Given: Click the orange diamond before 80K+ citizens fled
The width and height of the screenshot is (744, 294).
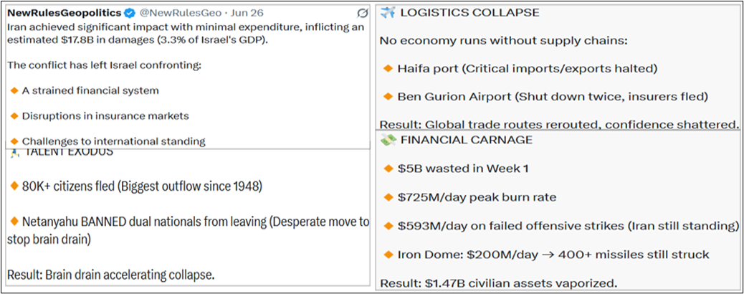Looking at the screenshot, I should (14, 186).
